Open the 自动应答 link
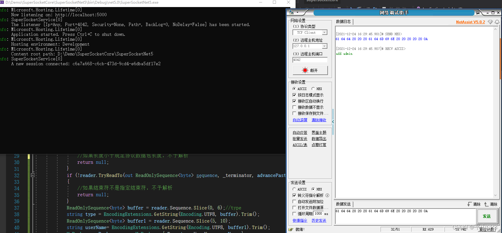Image resolution: width=502 pixels, height=233 pixels. point(300,133)
